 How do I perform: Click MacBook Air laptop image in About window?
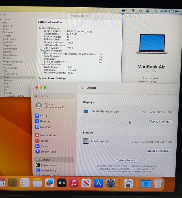pyautogui.click(x=152, y=44)
